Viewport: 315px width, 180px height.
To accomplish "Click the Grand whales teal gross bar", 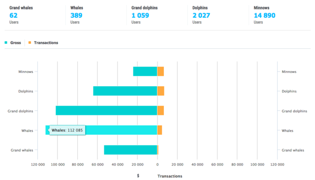I will point(130,150).
